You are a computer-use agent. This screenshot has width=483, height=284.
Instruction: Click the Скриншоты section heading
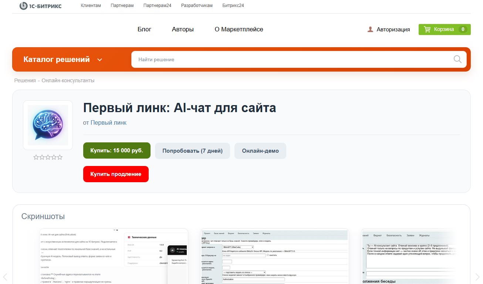click(x=43, y=216)
